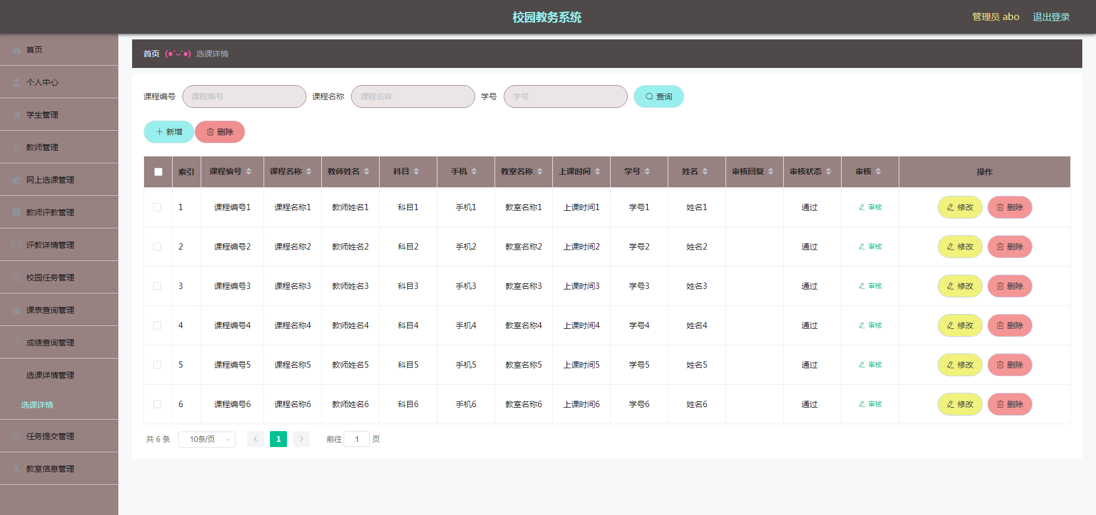Expand the 学生管理 submenu chevron
This screenshot has height=515, width=1096.
(103, 114)
